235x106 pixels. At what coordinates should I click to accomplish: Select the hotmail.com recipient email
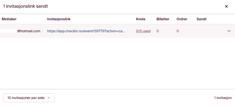pos(29,31)
